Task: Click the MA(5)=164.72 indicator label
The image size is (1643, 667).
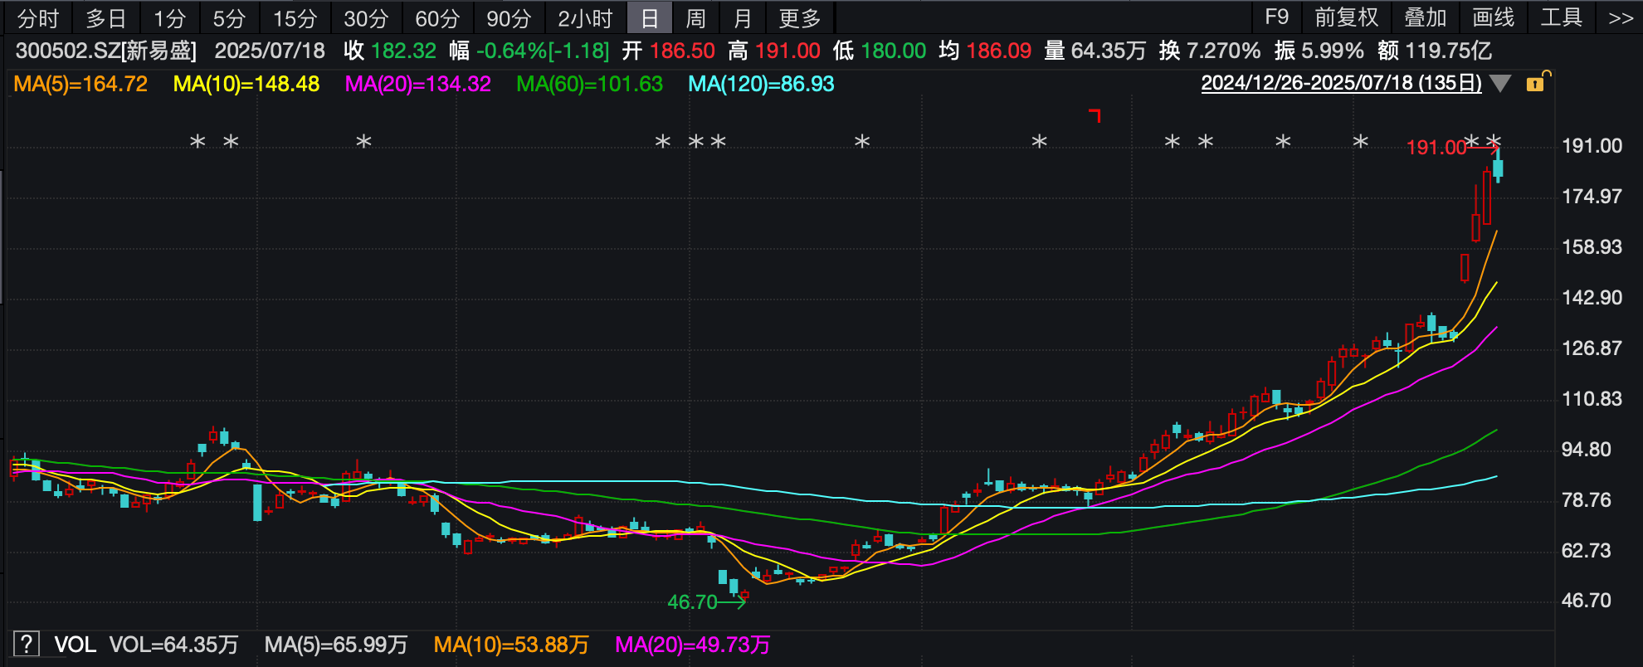Action: coord(80,84)
